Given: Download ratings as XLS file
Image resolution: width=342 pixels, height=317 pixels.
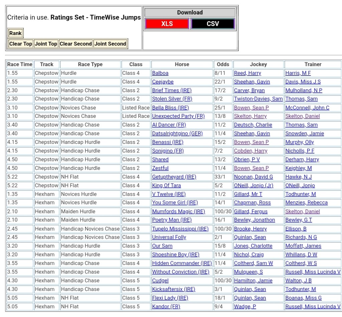Looking at the screenshot, I should click(167, 24).
